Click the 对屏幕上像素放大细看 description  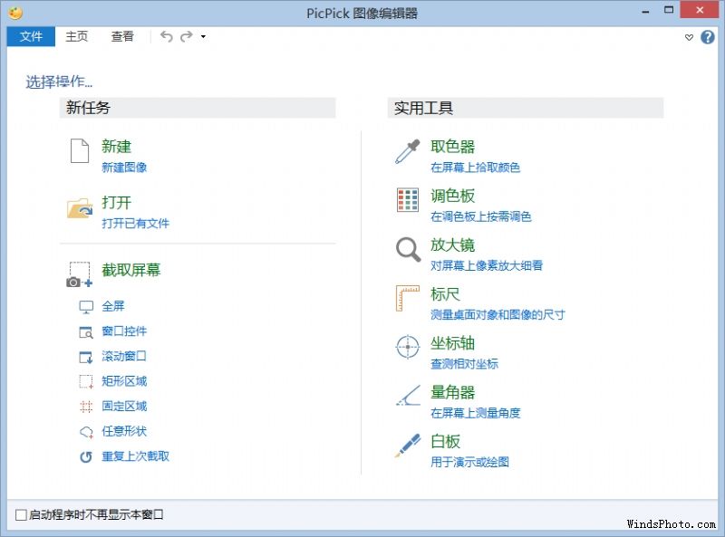pos(487,265)
